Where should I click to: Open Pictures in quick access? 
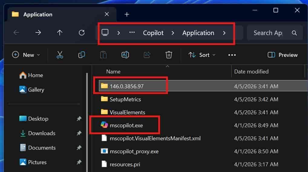click(33, 162)
